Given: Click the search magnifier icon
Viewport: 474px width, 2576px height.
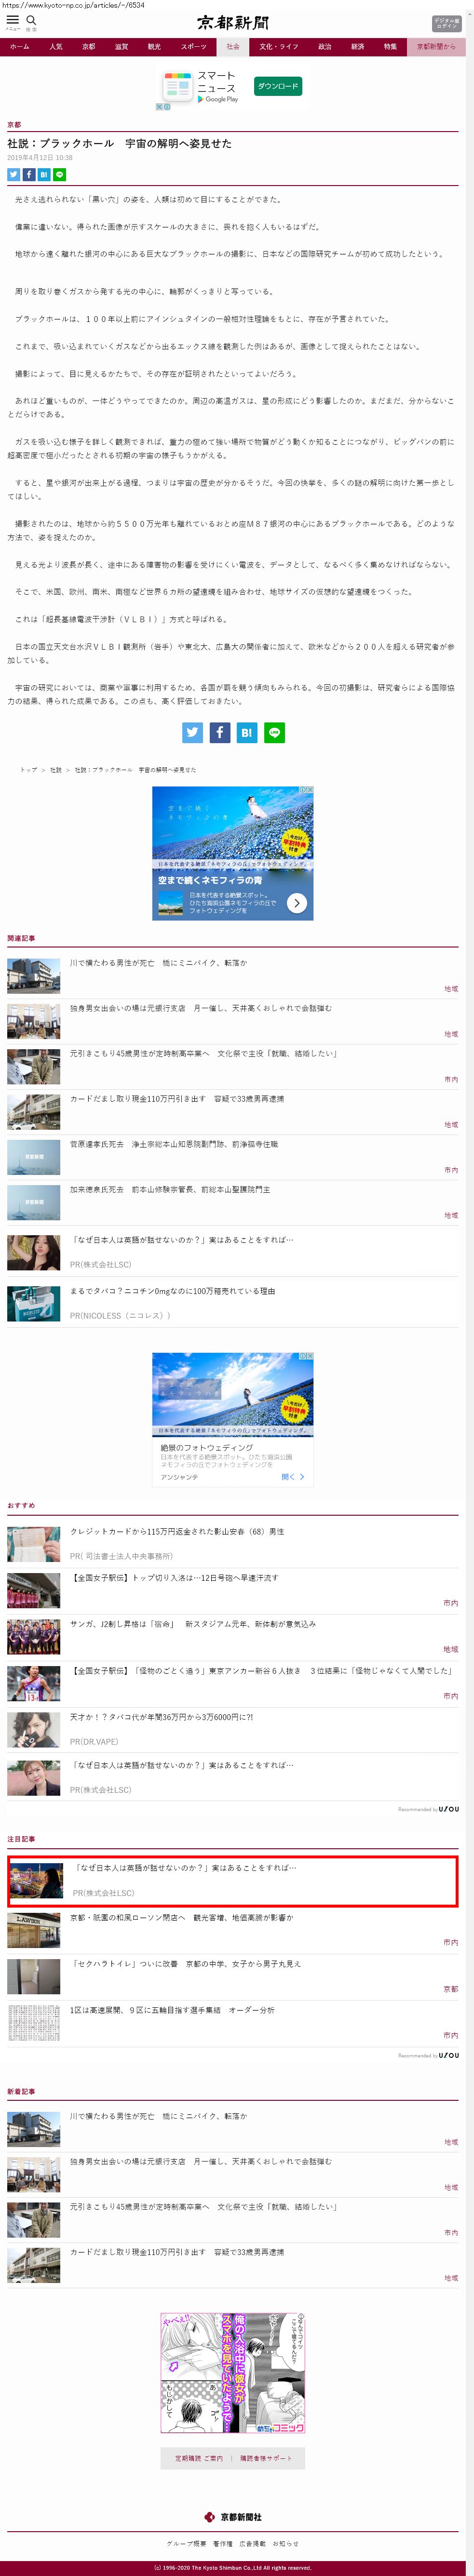Looking at the screenshot, I should (31, 20).
